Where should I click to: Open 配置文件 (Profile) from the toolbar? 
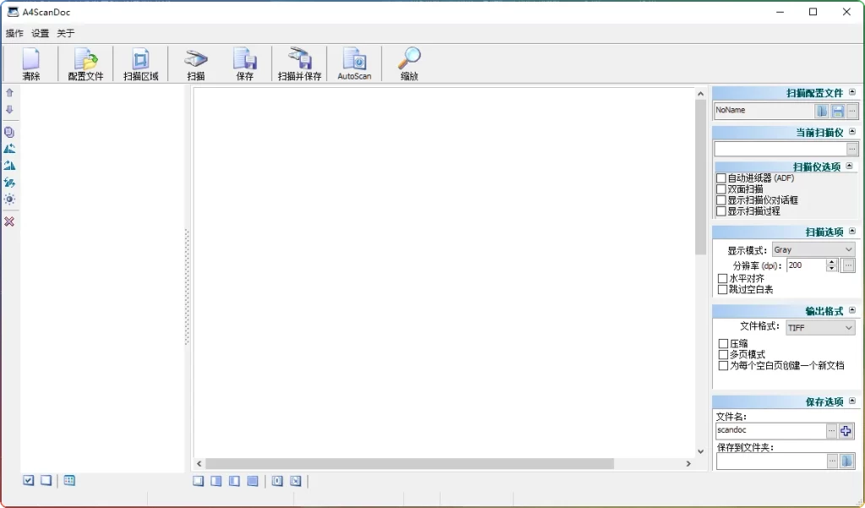click(85, 64)
